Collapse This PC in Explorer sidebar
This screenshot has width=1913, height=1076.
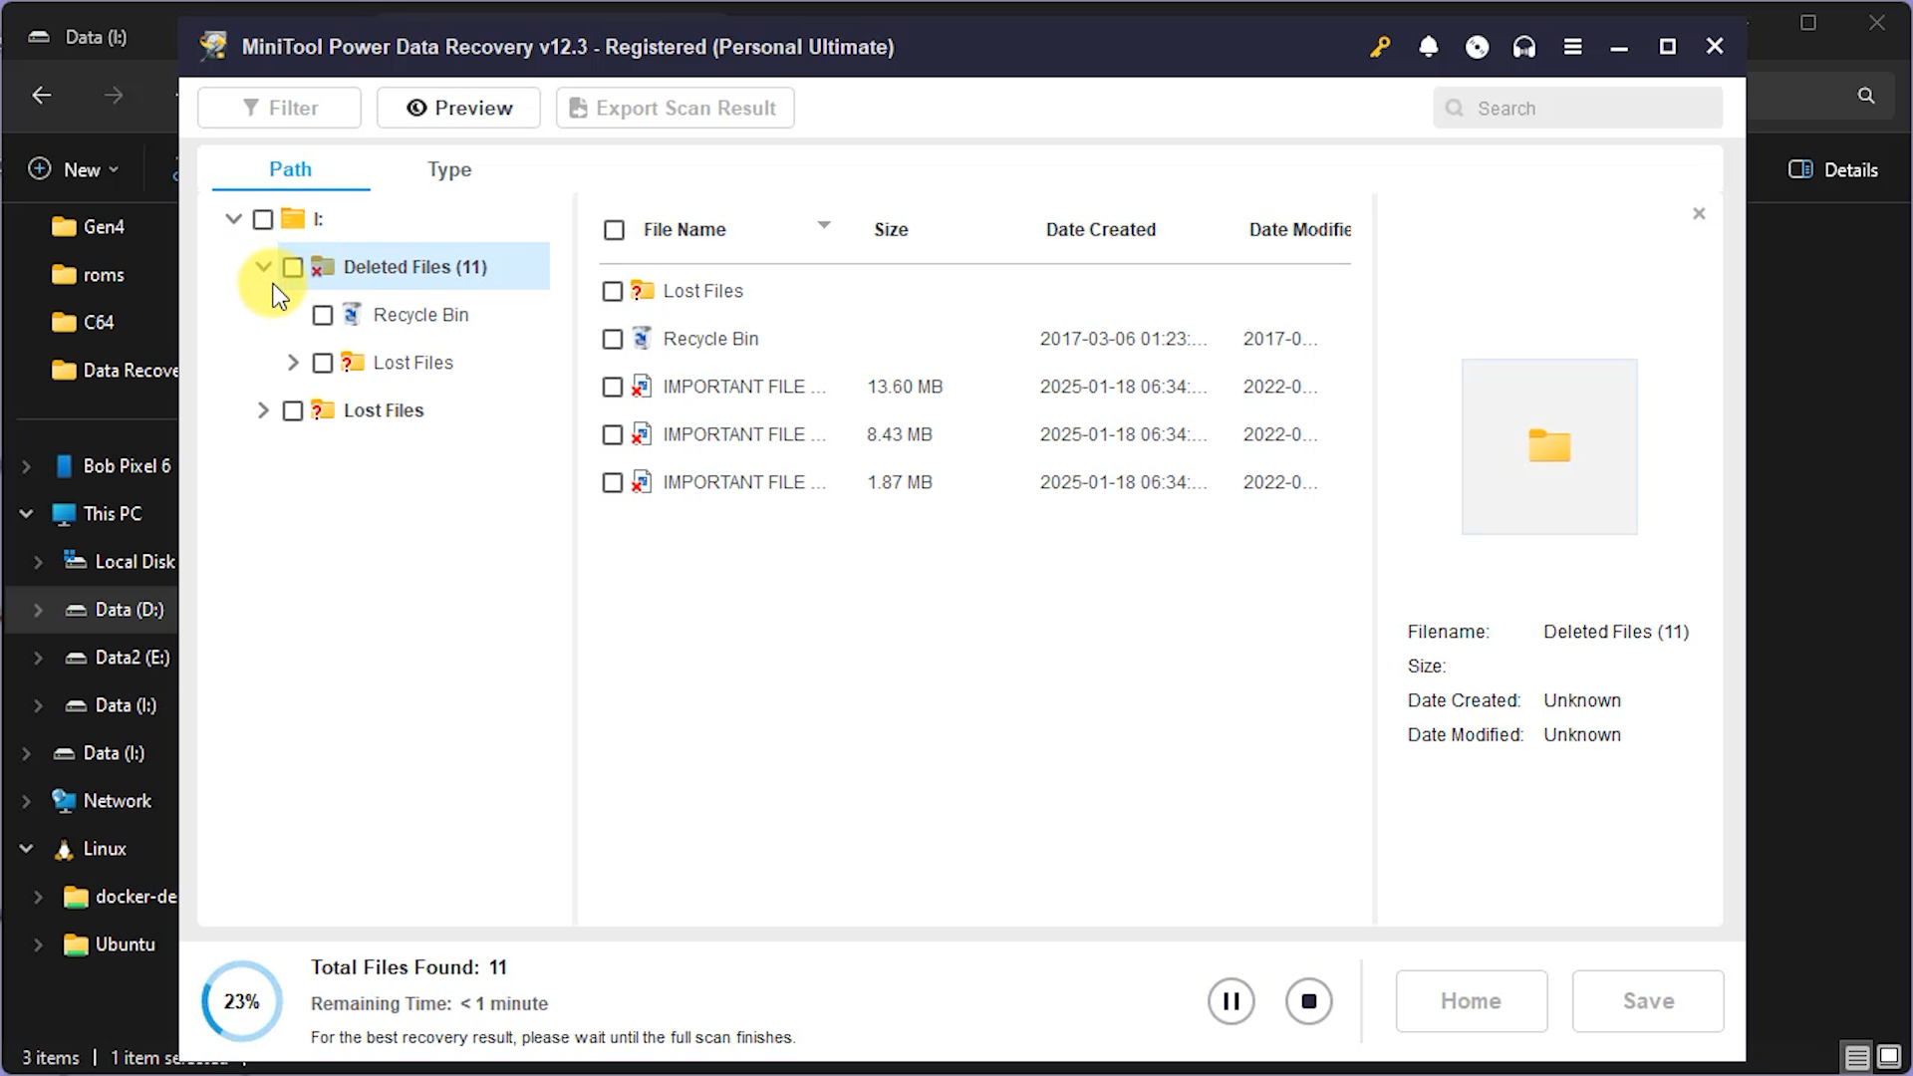pyautogui.click(x=27, y=514)
